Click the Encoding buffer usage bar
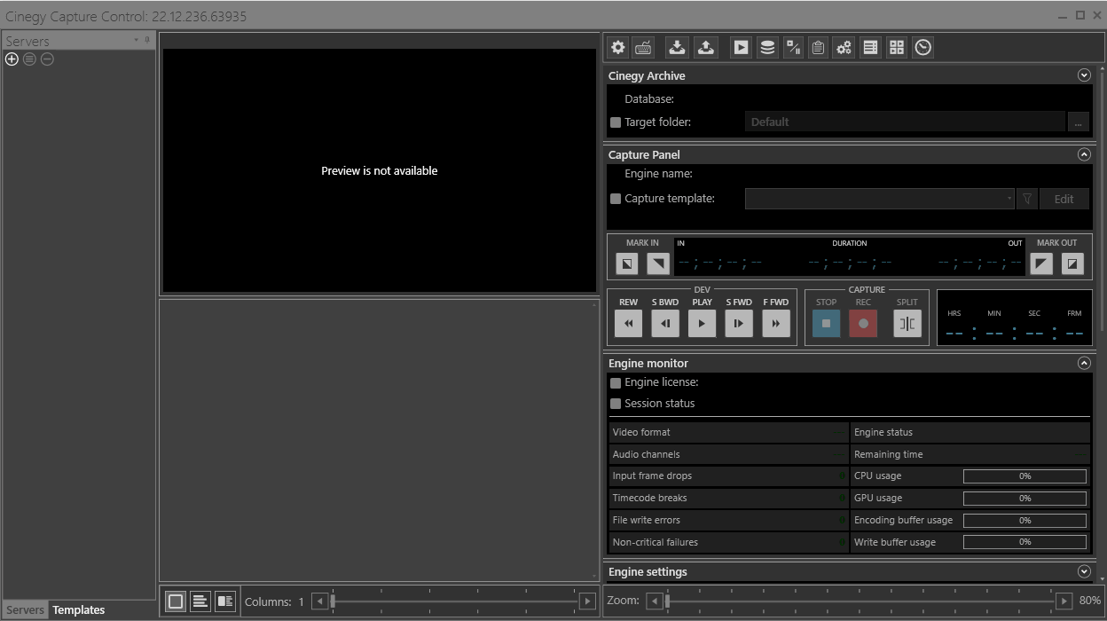Screen dimensions: 1107x621 click(1025, 521)
